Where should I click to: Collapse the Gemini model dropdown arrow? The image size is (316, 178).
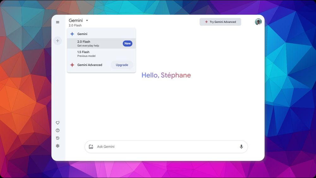tap(87, 20)
